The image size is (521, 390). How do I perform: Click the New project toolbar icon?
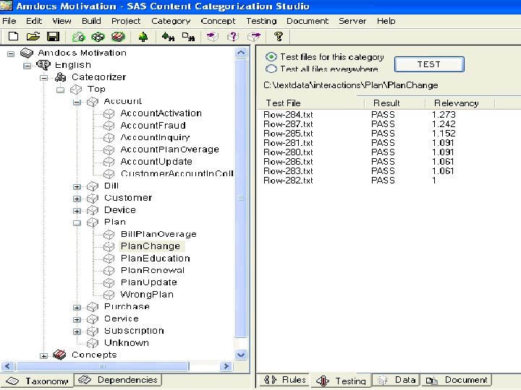(x=13, y=37)
